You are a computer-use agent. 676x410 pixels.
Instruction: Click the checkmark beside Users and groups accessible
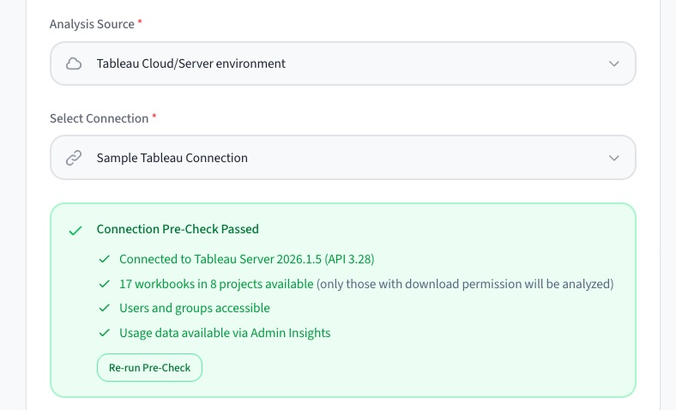(105, 308)
